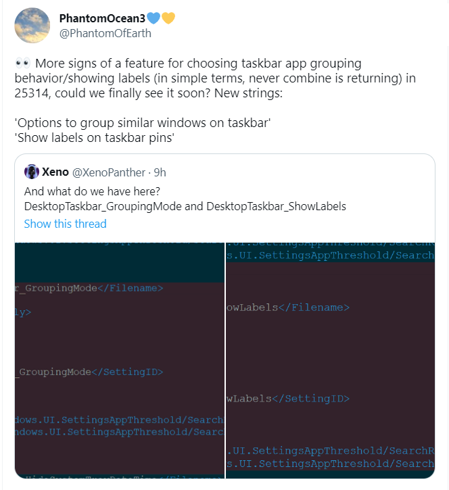Click the Show this thread link

click(65, 224)
